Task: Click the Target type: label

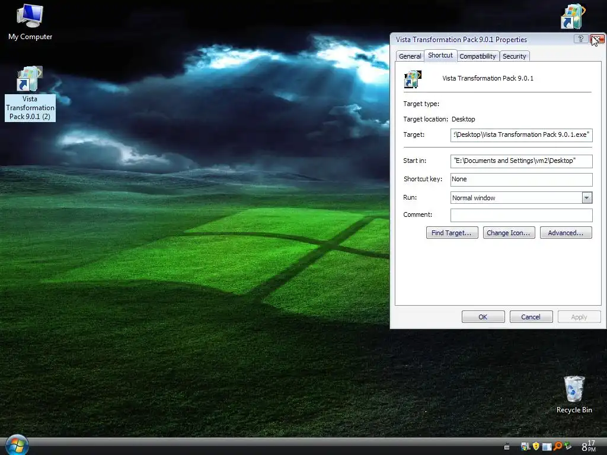Action: [x=421, y=104]
